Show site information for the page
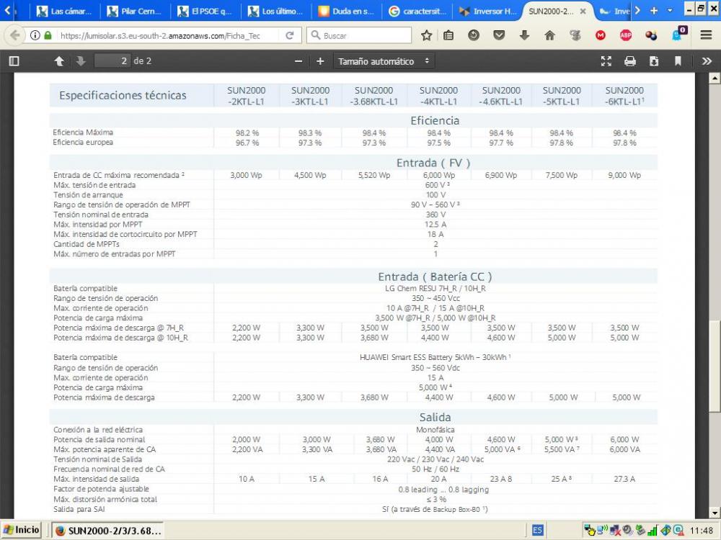Screen dimensions: 721x540 click(35, 35)
